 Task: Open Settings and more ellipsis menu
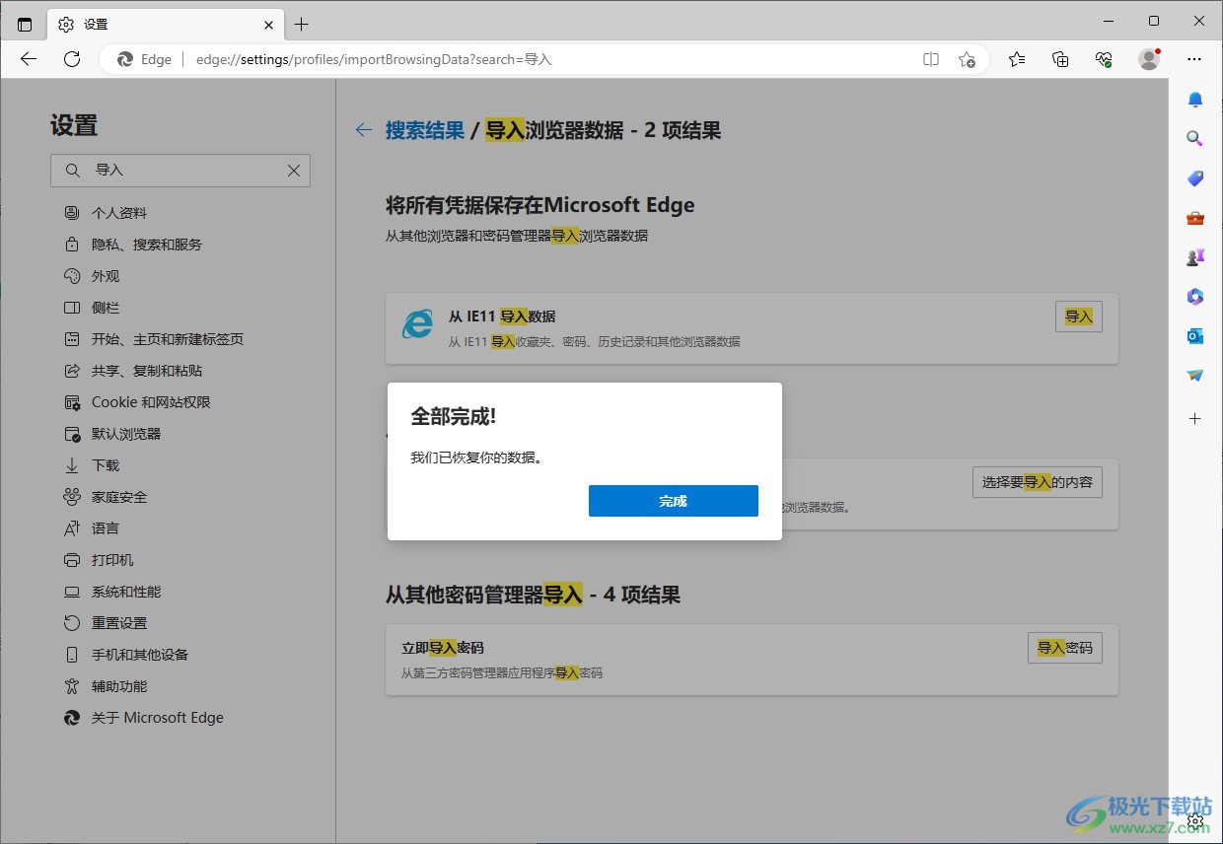(1194, 59)
